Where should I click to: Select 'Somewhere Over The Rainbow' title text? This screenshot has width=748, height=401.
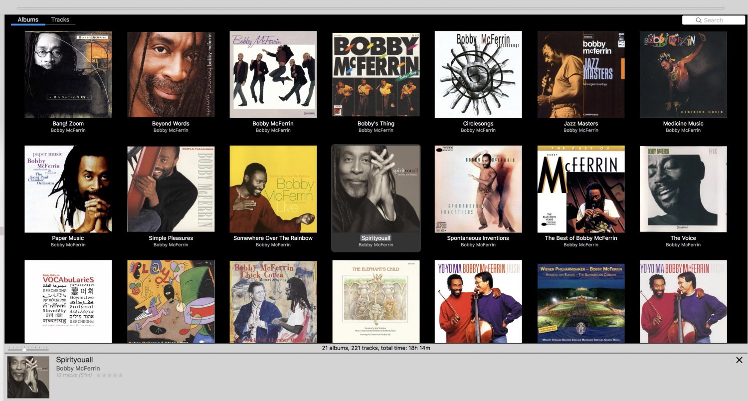pos(273,238)
